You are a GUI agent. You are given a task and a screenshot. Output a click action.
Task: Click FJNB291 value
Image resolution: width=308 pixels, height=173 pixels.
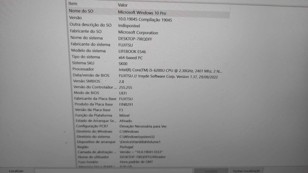(126, 104)
